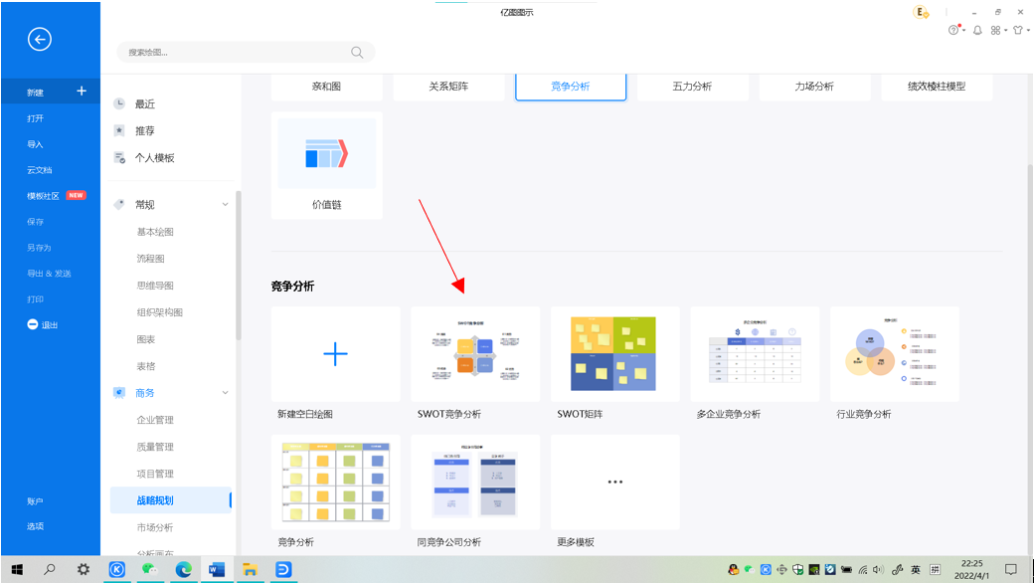Open the SWOT矩阵 template thumbnail
1034x583 pixels.
(x=614, y=354)
